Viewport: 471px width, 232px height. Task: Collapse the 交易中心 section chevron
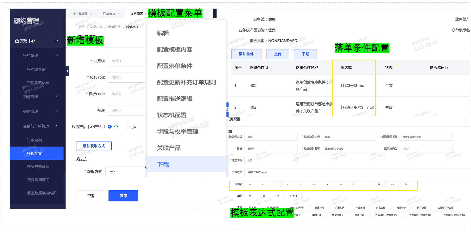[57, 40]
